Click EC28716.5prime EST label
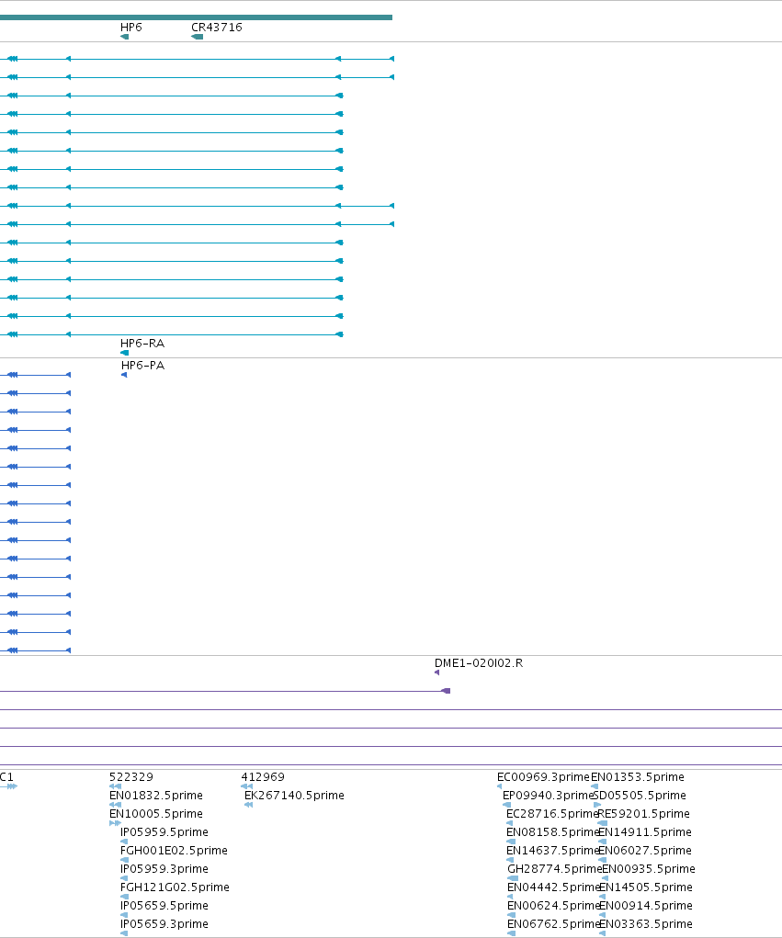The image size is (782, 938). click(x=552, y=814)
